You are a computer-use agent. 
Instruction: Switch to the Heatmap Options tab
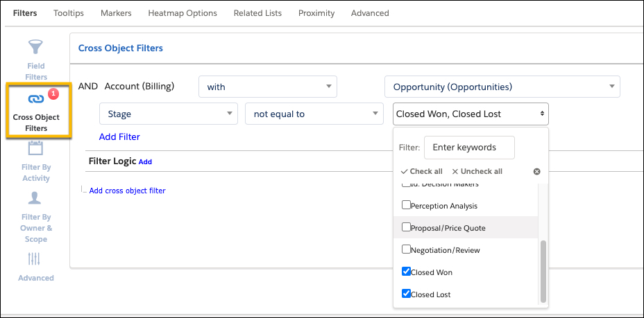183,13
